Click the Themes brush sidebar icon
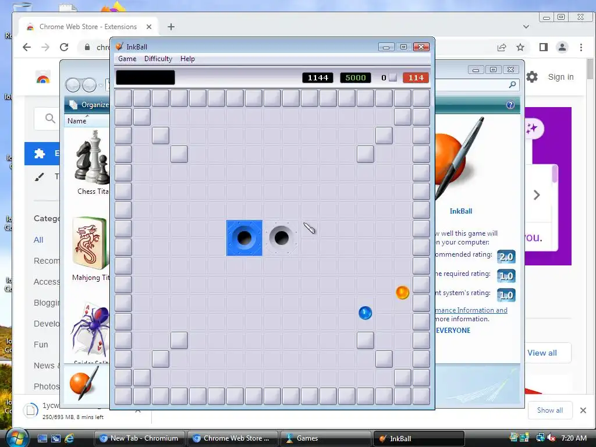Screen dimensions: 596x447 [x=40, y=176]
